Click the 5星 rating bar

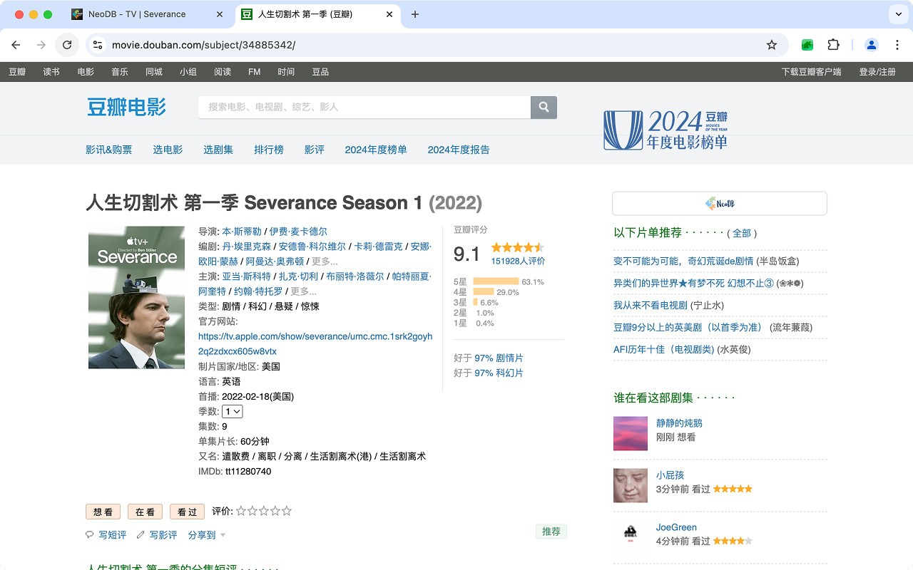pos(496,281)
